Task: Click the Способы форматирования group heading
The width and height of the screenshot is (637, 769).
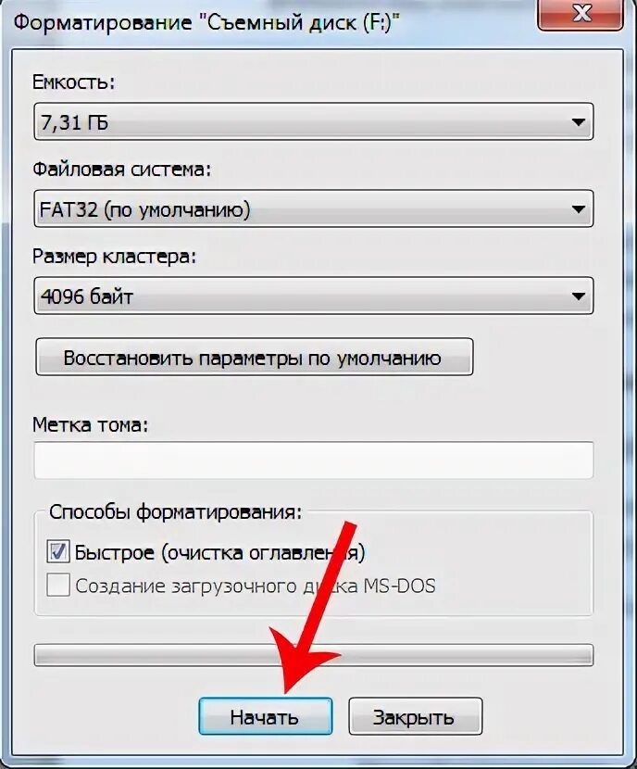Action: tap(175, 512)
